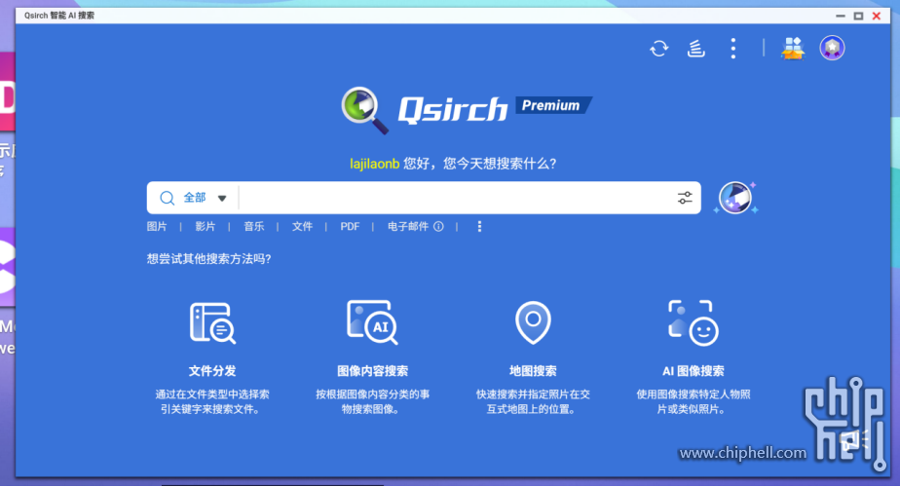Click description 通过在文件类型中选择索引关键字来搜索文件
The height and width of the screenshot is (487, 900).
pyautogui.click(x=212, y=401)
